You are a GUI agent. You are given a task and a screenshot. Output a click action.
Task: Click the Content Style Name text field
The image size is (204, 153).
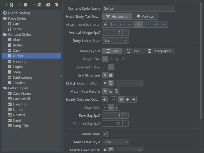point(138,9)
